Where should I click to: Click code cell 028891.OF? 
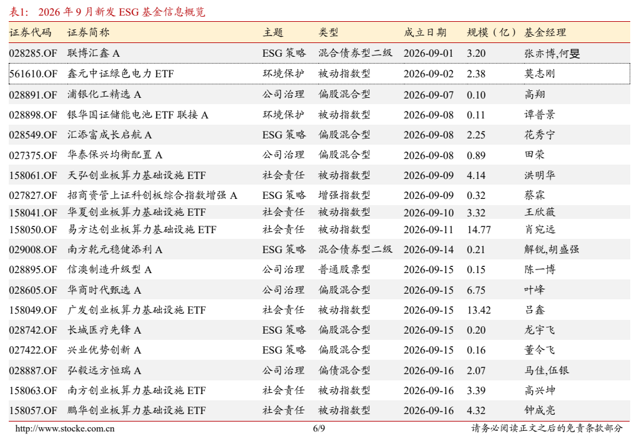tap(33, 95)
